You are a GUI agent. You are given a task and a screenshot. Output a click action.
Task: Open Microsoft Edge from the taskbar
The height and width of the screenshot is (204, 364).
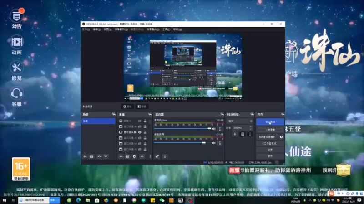tap(78, 200)
